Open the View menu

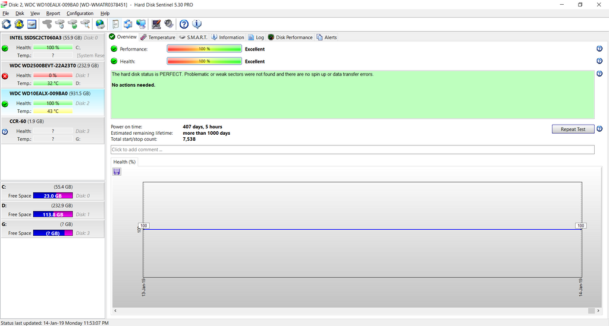tap(35, 13)
